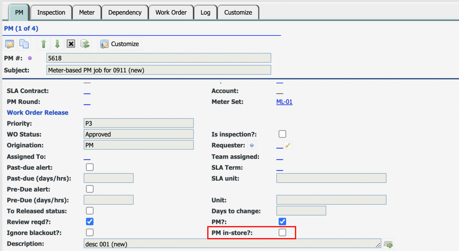The width and height of the screenshot is (459, 251).
Task: Click the Requester blank value link
Action: (280, 146)
